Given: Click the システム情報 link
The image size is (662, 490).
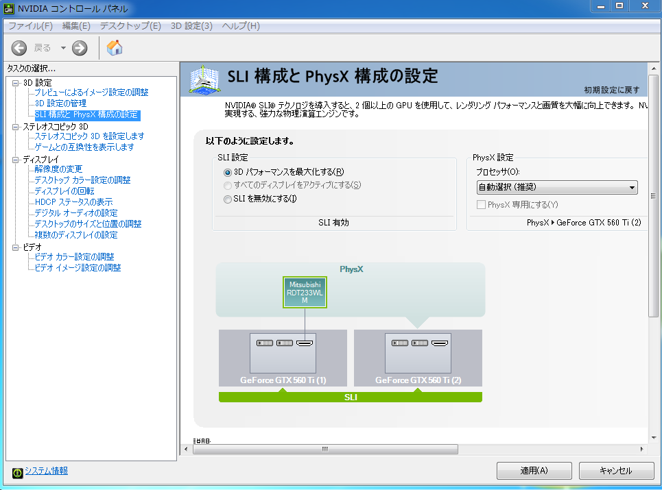Looking at the screenshot, I should [x=47, y=471].
